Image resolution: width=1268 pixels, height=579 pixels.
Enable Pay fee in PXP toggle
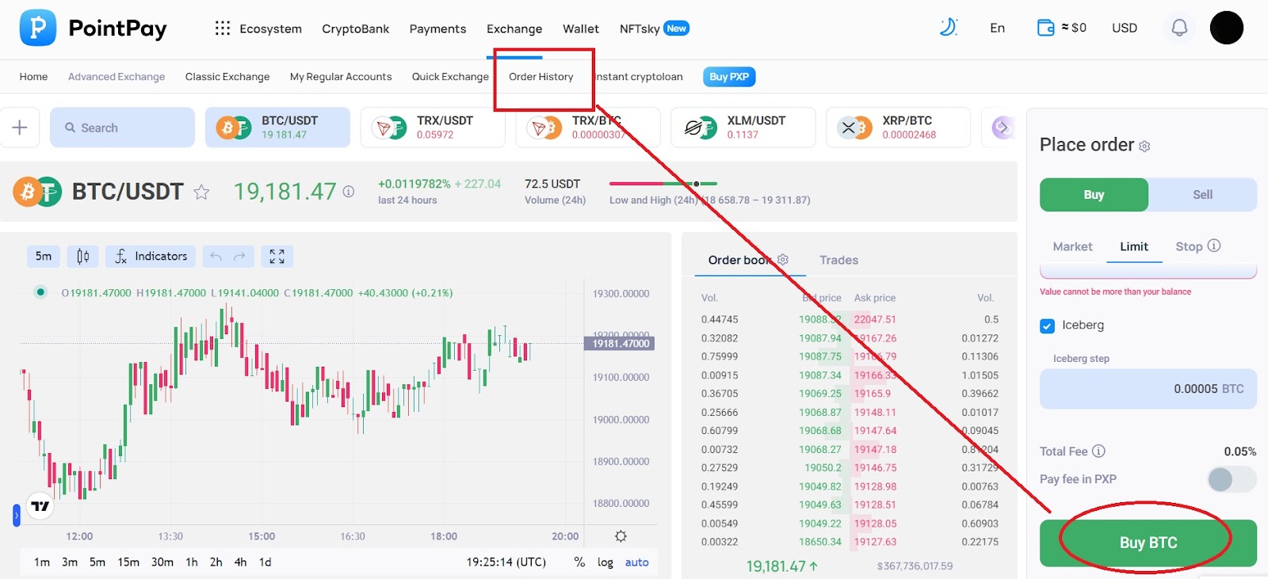point(1232,479)
